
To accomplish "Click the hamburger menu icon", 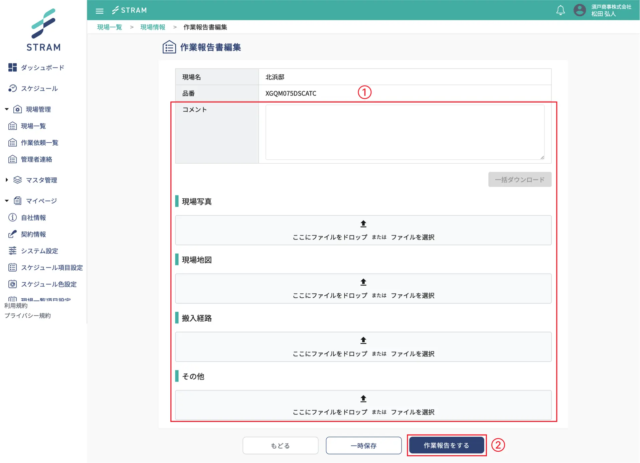I will coord(99,11).
